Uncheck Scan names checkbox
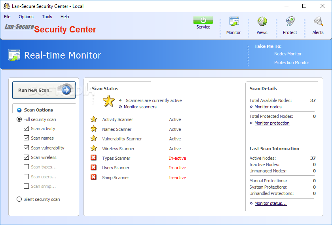This screenshot has height=225, width=332. coord(26,138)
